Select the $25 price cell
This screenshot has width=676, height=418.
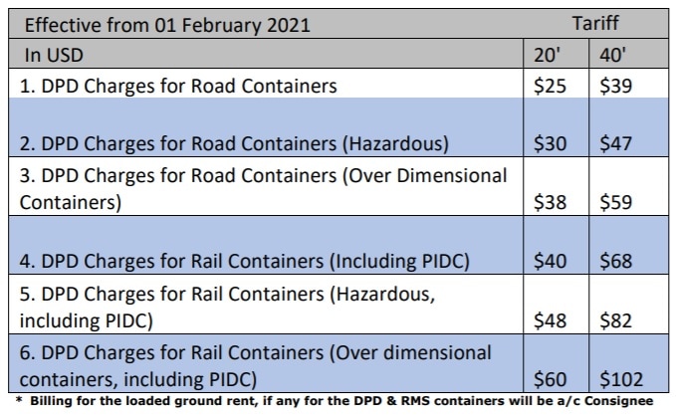[x=552, y=86]
